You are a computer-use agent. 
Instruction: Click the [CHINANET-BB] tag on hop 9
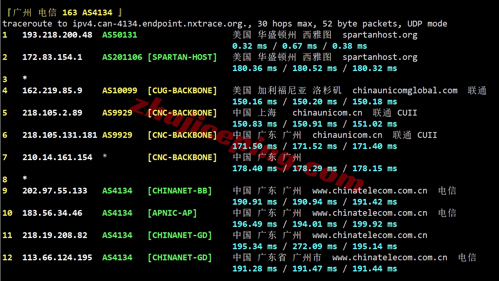click(x=180, y=190)
